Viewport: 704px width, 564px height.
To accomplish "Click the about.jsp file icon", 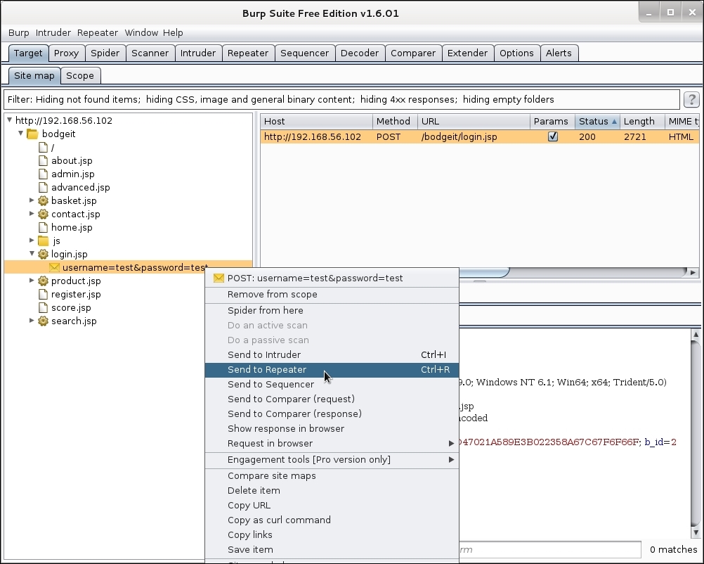I will coord(43,160).
